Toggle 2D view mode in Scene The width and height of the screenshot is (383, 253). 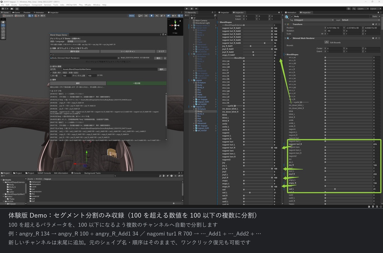pyautogui.click(x=146, y=16)
